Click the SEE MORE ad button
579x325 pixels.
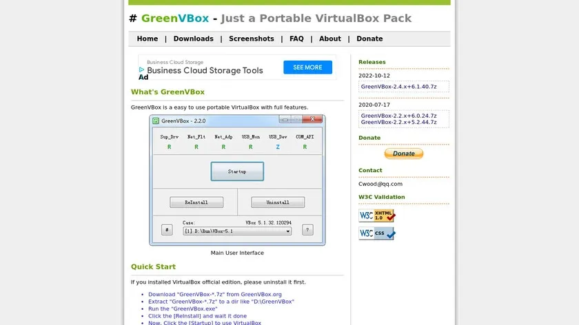(x=307, y=67)
